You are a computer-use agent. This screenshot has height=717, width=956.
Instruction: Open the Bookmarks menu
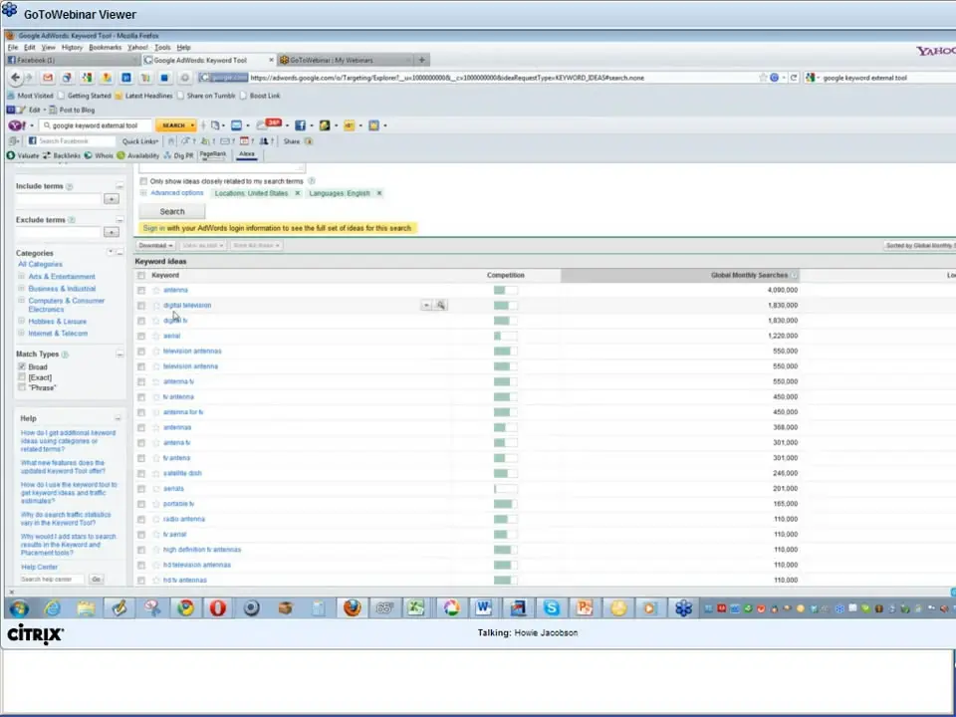coord(105,48)
